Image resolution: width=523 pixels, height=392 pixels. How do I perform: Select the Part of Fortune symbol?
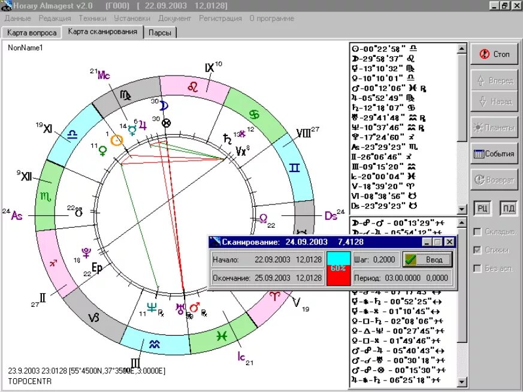click(x=166, y=123)
